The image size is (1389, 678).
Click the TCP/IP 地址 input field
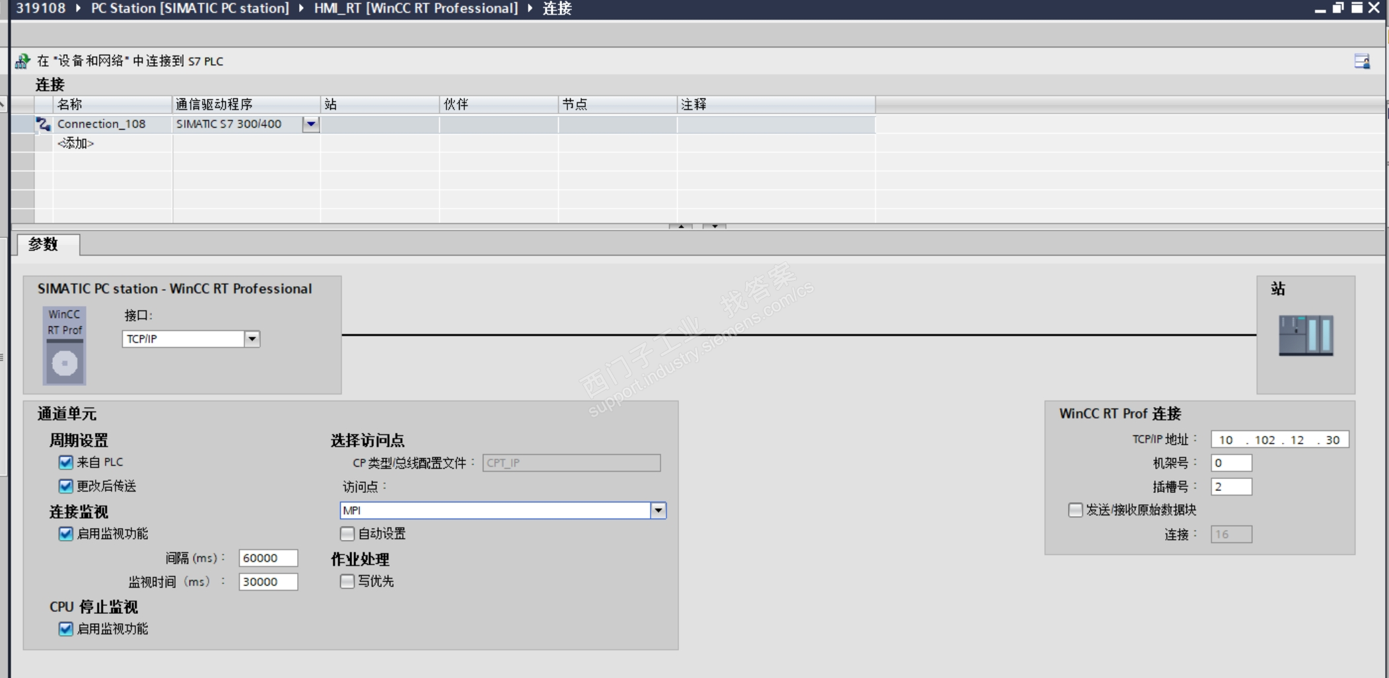point(1280,440)
